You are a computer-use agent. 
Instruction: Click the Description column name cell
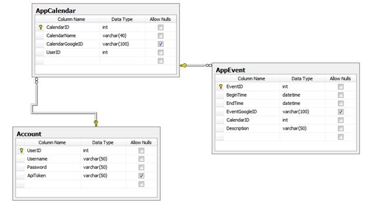coord(252,128)
